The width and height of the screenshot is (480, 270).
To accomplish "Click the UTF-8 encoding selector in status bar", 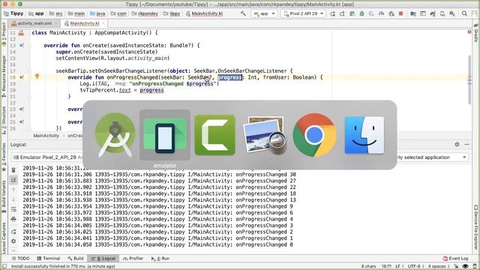I will point(415,266).
